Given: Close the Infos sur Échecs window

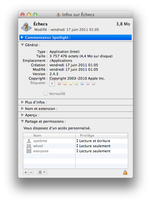Looking at the screenshot, I should click(x=23, y=15).
